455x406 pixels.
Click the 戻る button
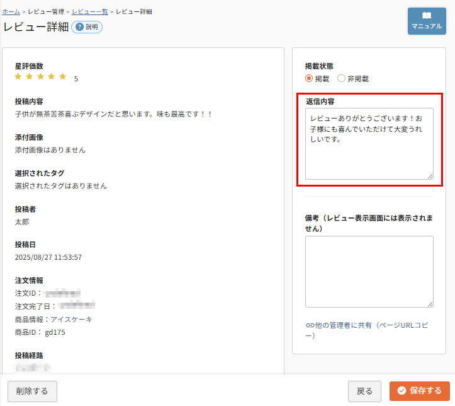coord(364,391)
